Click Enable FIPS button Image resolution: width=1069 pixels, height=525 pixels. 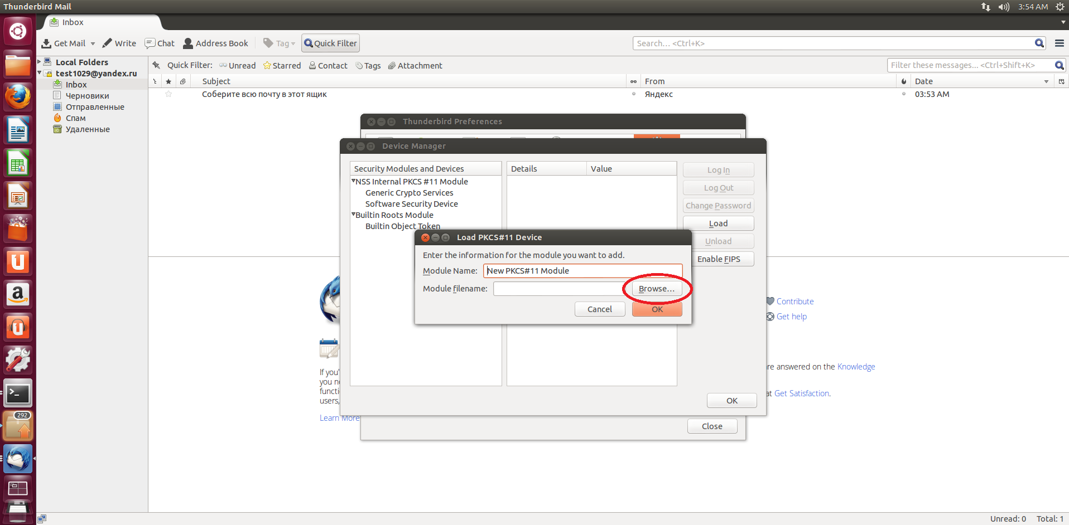[719, 259]
